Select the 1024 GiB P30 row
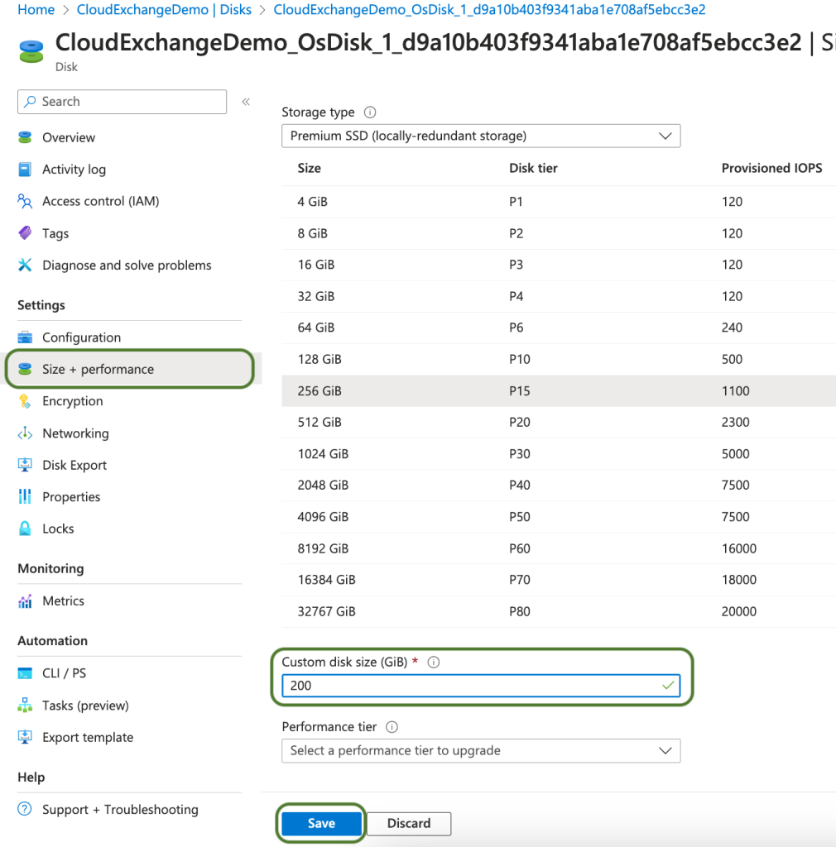The height and width of the screenshot is (847, 836). coord(559,454)
